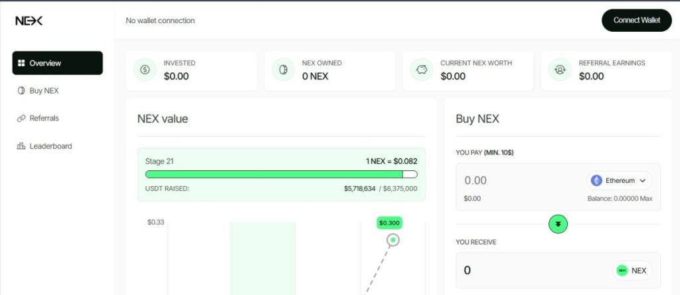Viewport: 680px width, 295px height.
Task: Click the Referral Earnings user icon
Action: (x=560, y=70)
